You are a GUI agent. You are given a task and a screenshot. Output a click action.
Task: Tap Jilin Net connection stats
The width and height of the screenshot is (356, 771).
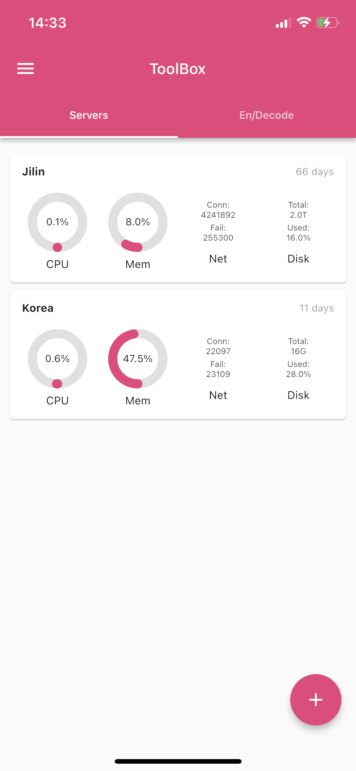click(218, 231)
